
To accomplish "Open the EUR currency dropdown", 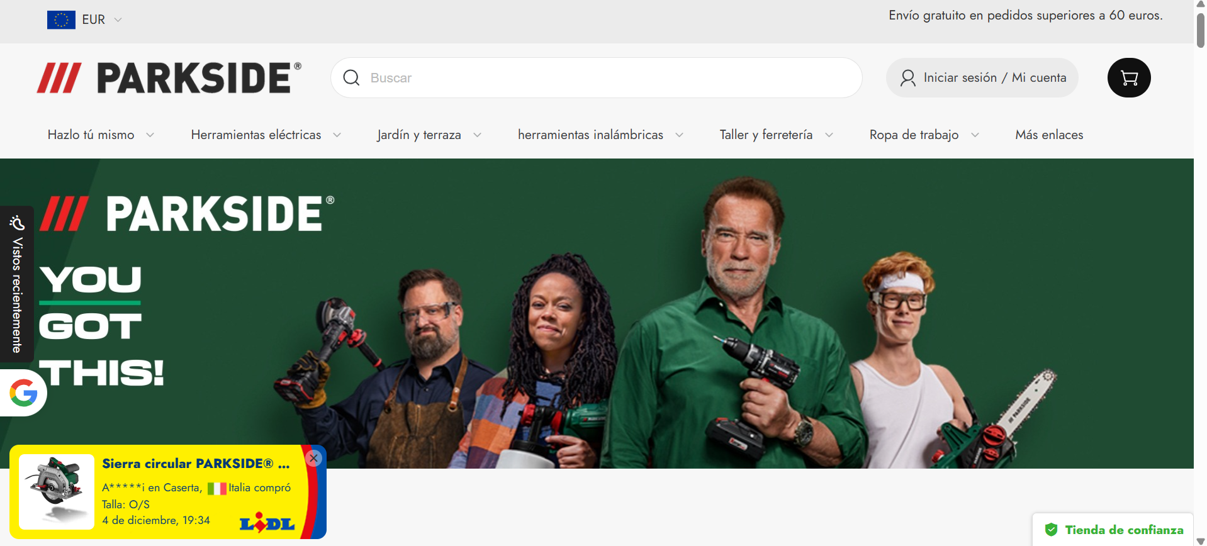I will pos(101,20).
